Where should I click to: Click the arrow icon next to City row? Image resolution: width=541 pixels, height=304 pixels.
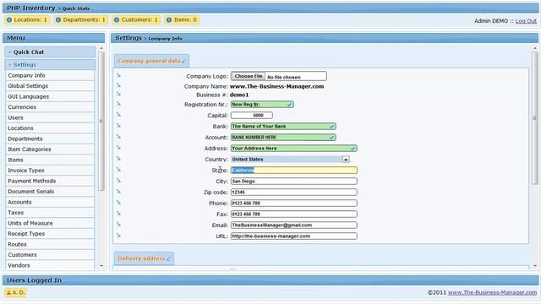[118, 180]
